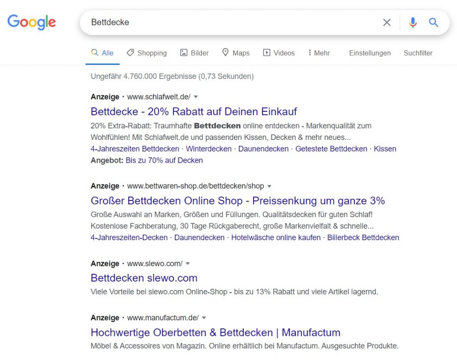Open the bettwaren-shop 'Daunendecken' sitelink
Screen dimensions: 457x360
click(199, 237)
